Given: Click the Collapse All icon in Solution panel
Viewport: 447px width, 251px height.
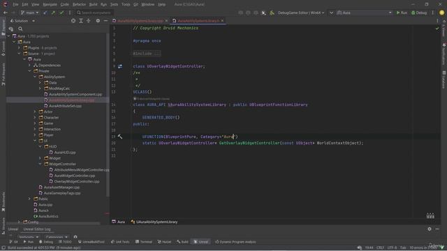Looking at the screenshot, I should 89,21.
